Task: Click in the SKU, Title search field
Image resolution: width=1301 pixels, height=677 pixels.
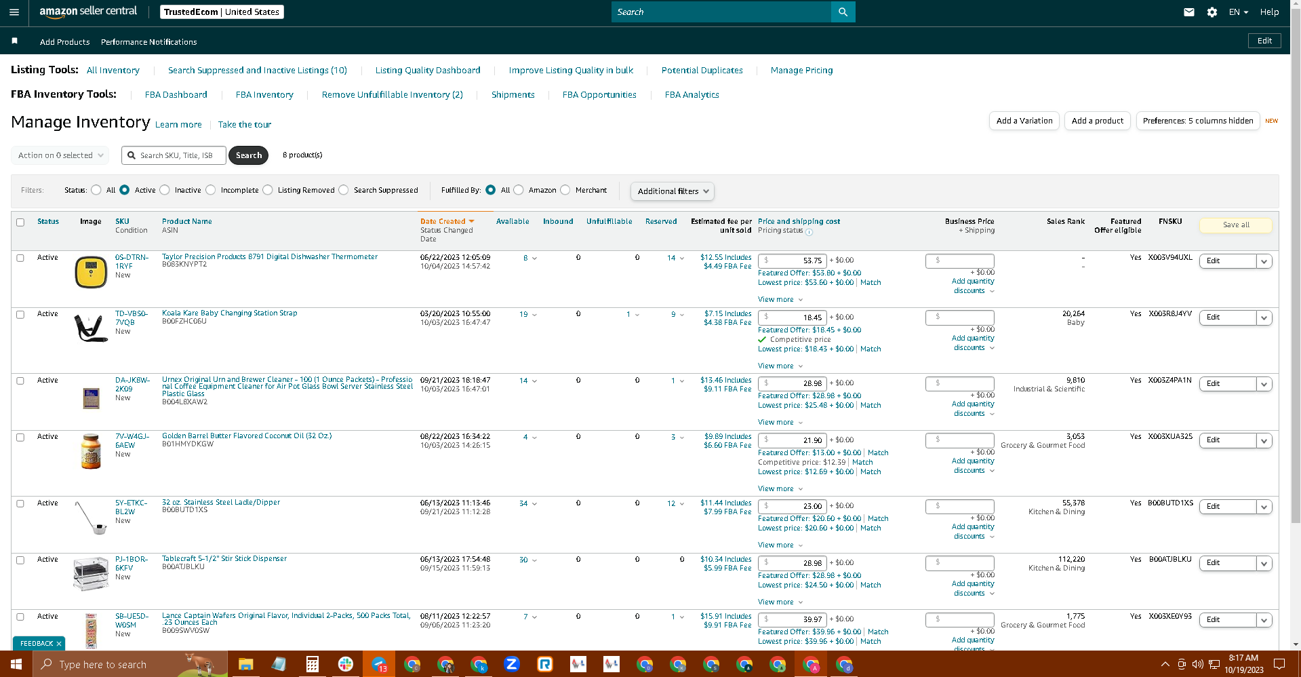Action: (x=174, y=155)
